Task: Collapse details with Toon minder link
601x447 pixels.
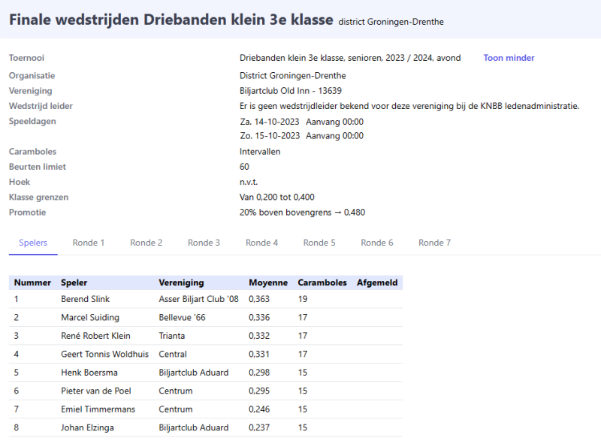Action: click(x=509, y=58)
